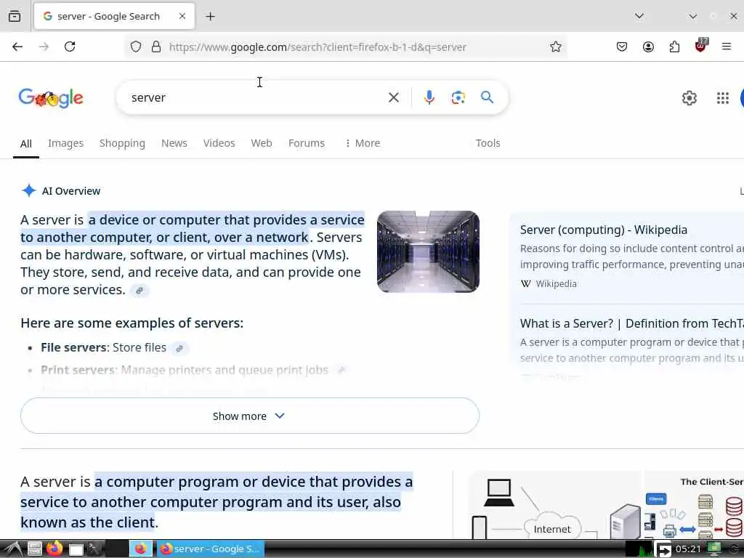Screen dimensions: 744x558
Task: Clear the search query with X
Action: click(x=393, y=98)
